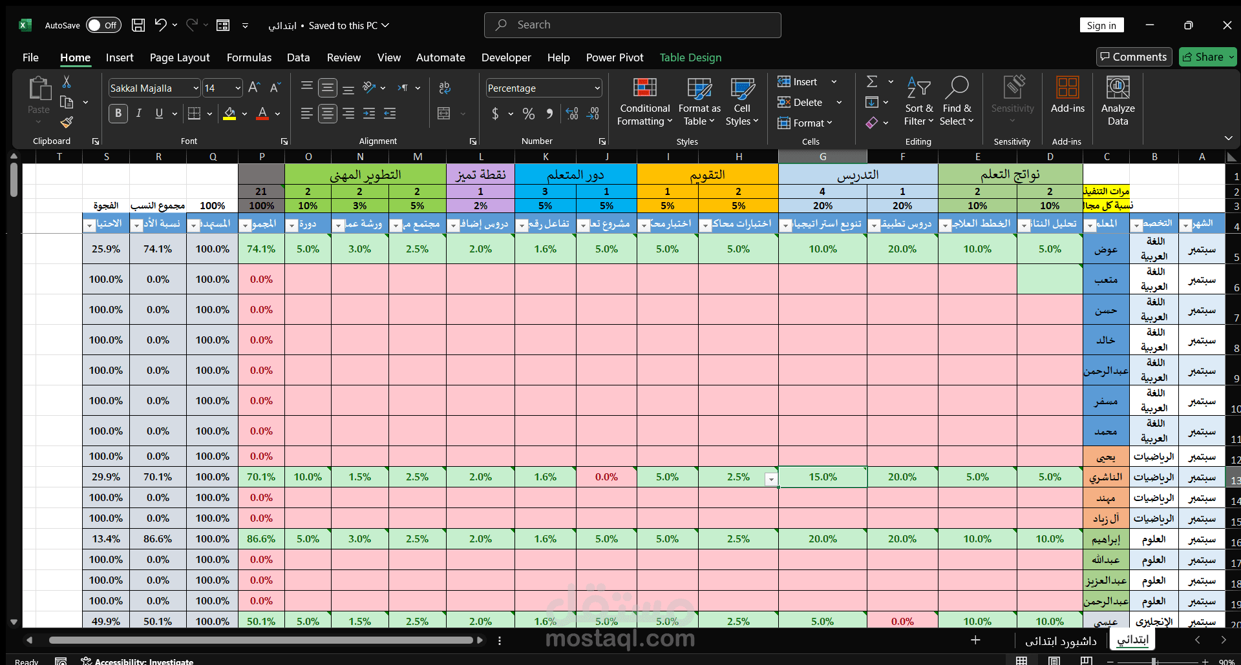1241x665 pixels.
Task: Click the Accounting dollar format icon
Action: 495,114
